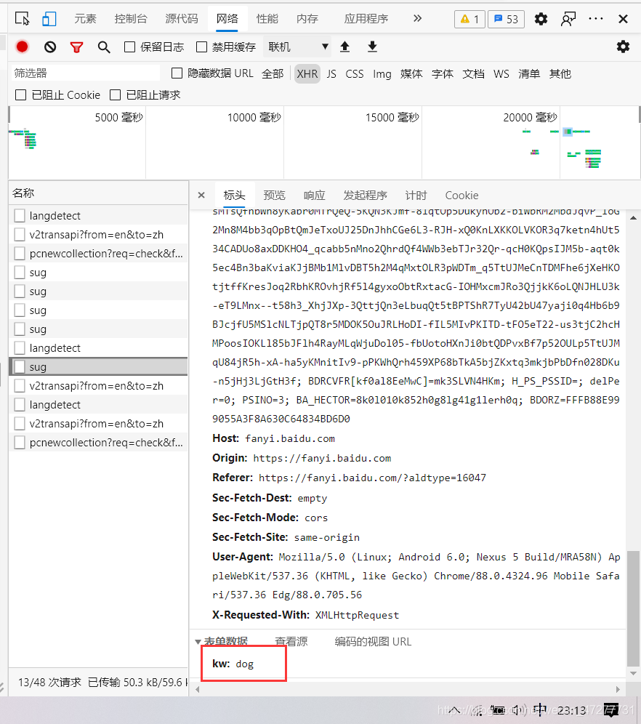Activate the inspect element picker icon

click(22, 18)
